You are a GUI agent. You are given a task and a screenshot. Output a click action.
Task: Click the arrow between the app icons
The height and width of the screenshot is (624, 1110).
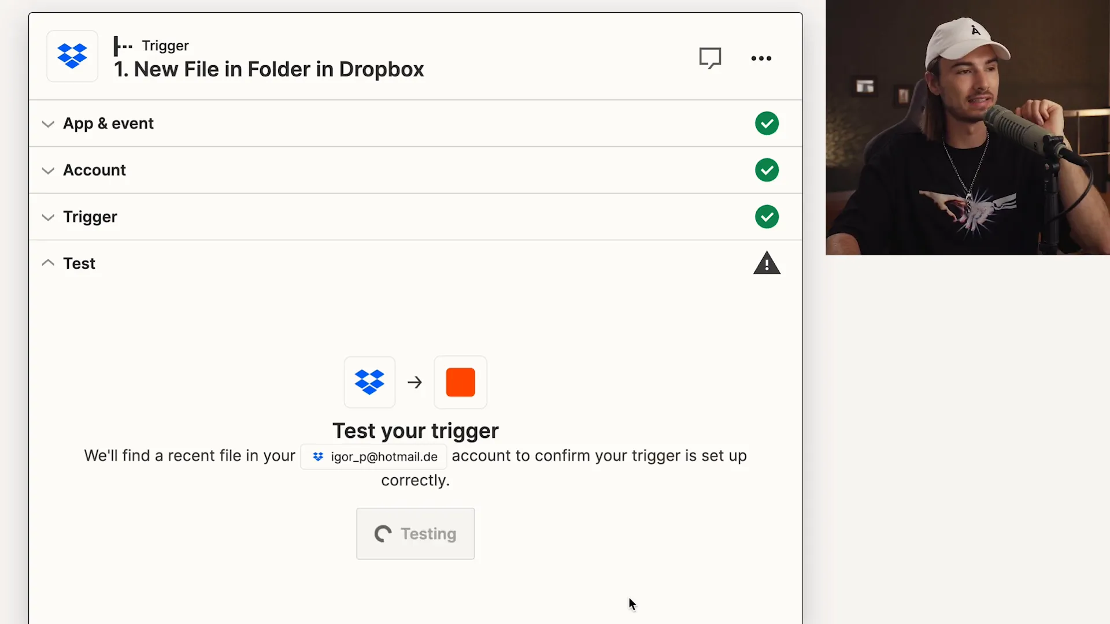point(415,382)
